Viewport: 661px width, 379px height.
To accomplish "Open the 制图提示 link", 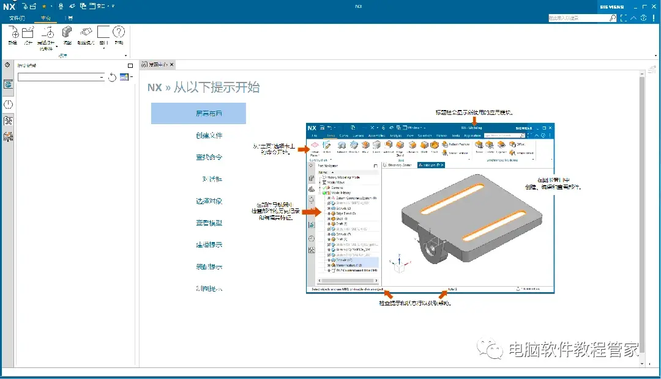I will coord(209,289).
